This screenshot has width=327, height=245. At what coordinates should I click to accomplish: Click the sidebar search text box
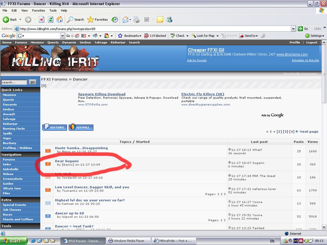pos(14,82)
